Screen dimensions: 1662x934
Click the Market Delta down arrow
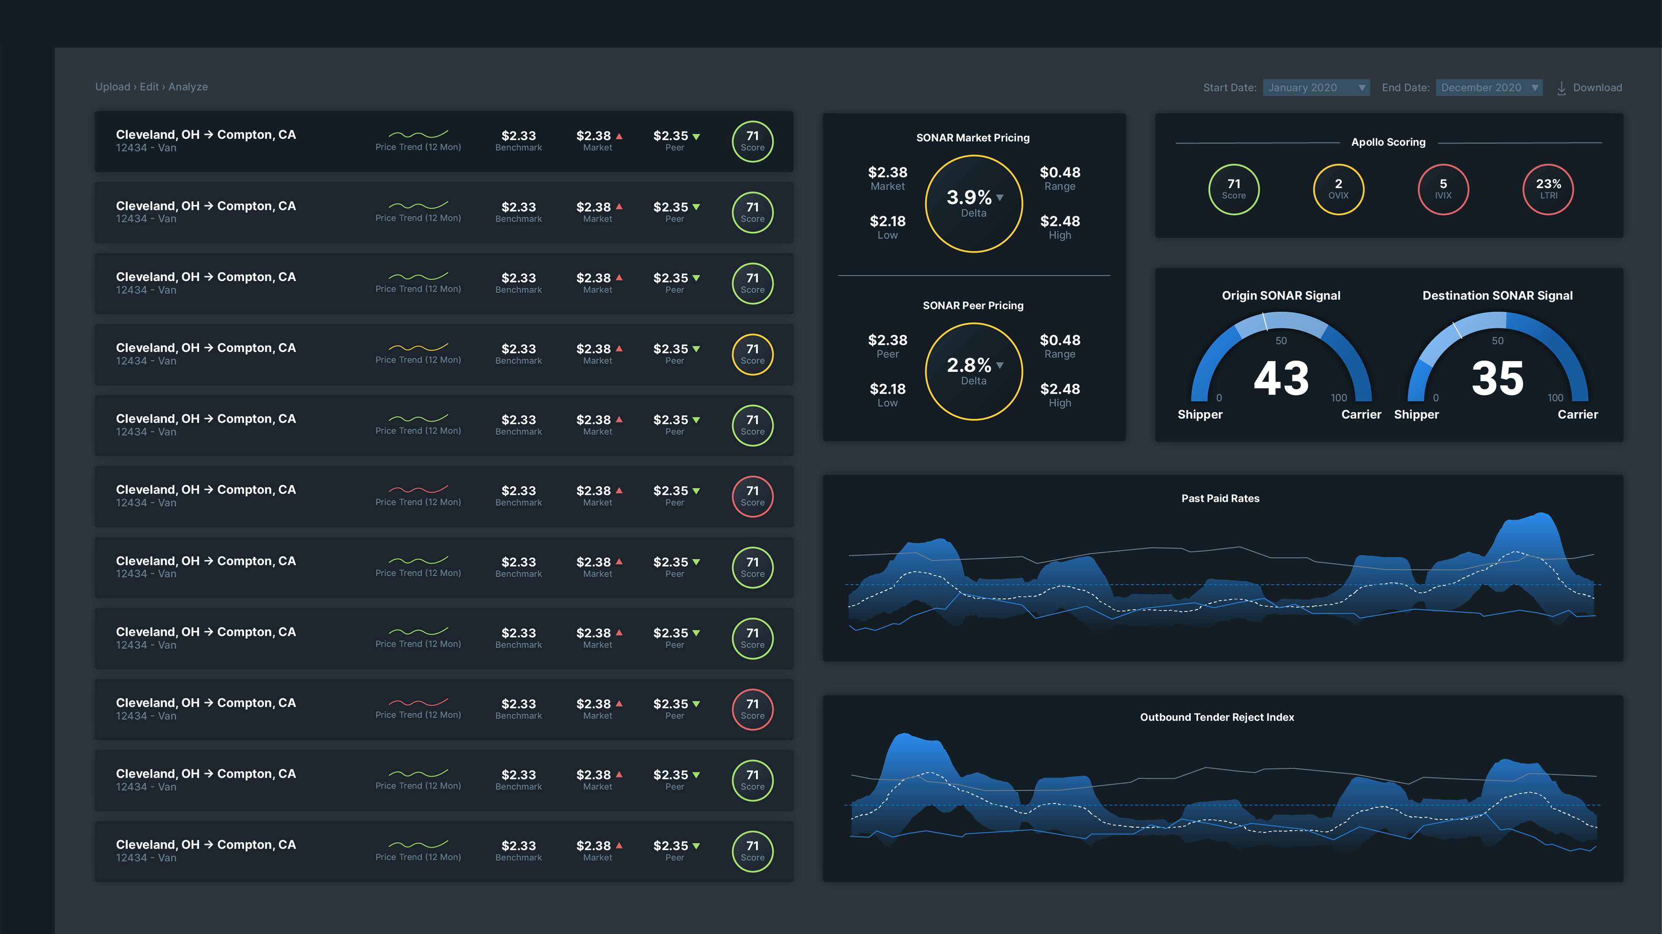(x=1000, y=198)
